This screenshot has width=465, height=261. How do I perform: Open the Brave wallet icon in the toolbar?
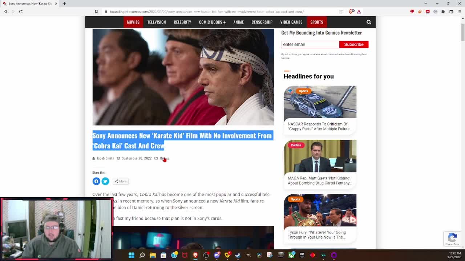451,12
